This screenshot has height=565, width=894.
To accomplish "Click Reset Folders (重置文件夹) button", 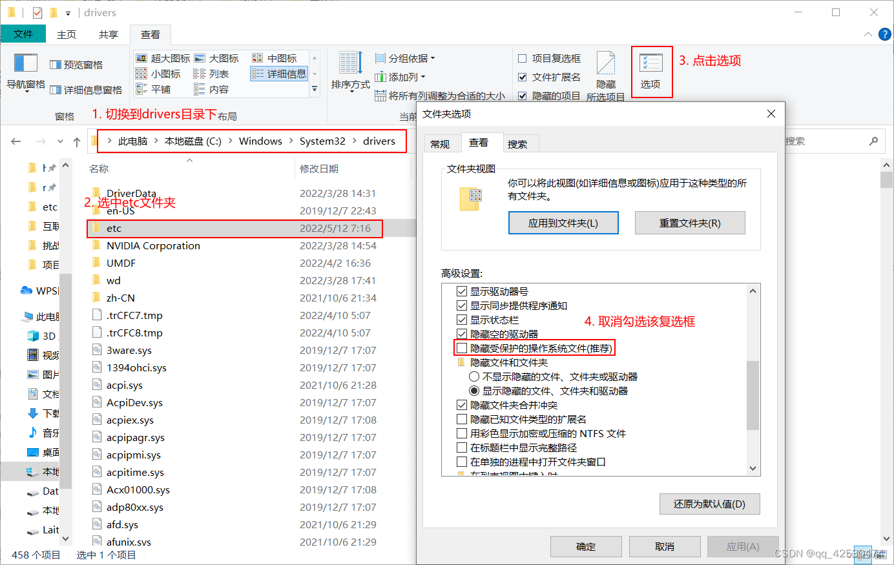I will (x=690, y=223).
